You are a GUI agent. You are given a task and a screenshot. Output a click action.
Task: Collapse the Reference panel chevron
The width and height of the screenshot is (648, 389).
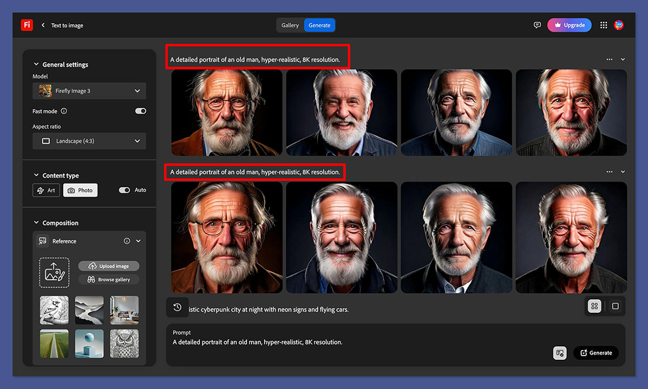138,241
